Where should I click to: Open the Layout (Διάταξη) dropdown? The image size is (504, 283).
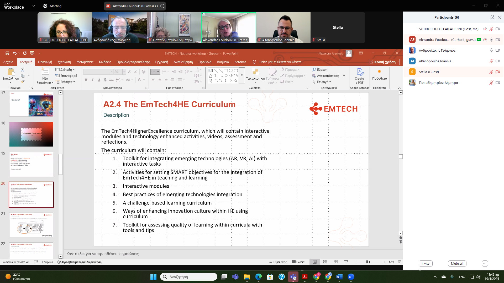coord(65,70)
